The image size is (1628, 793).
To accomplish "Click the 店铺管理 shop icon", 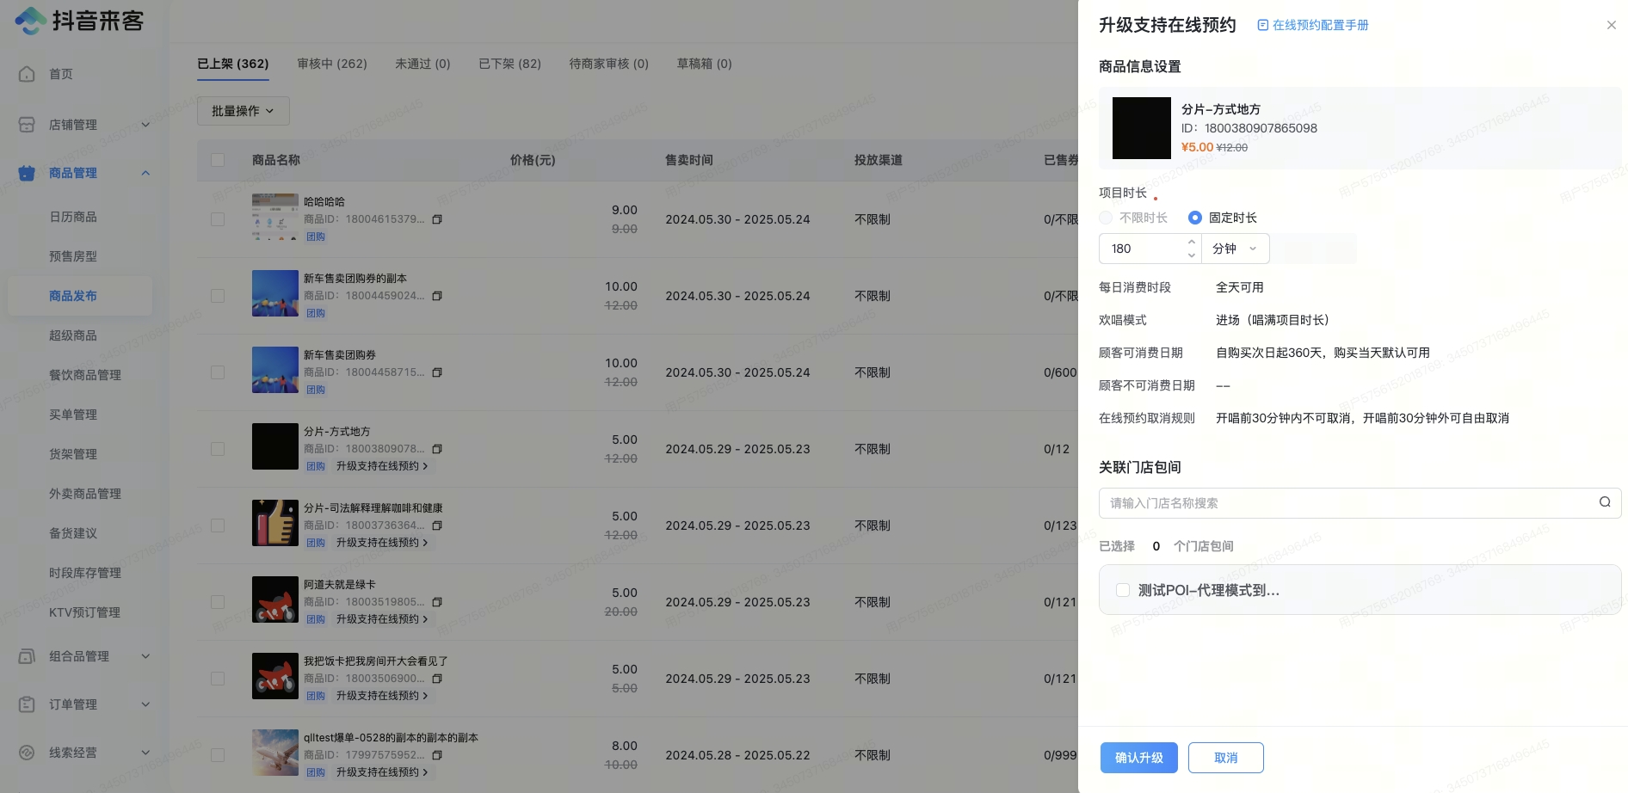I will [x=27, y=125].
